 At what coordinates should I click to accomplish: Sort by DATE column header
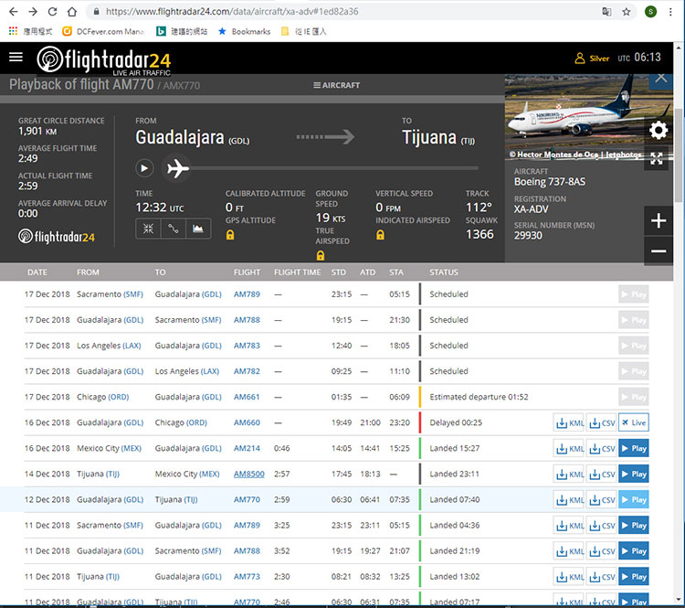pos(37,272)
